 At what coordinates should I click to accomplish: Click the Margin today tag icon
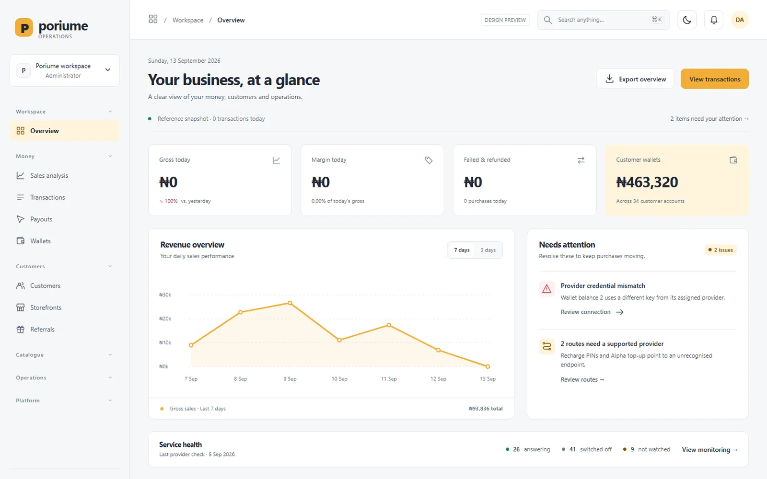[429, 160]
